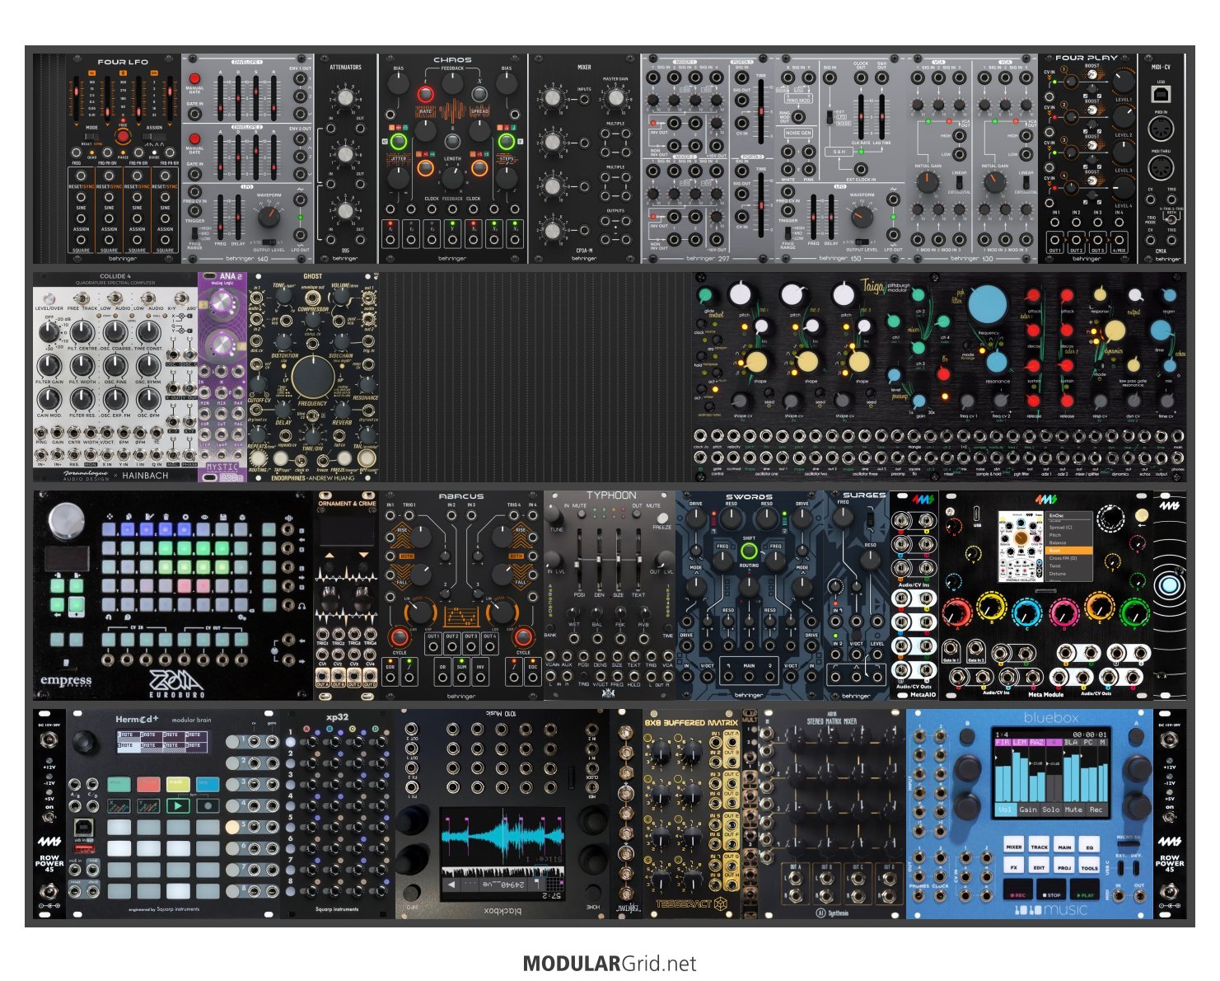
Task: Click the USB port on MIDI-CV module
Action: click(1161, 94)
